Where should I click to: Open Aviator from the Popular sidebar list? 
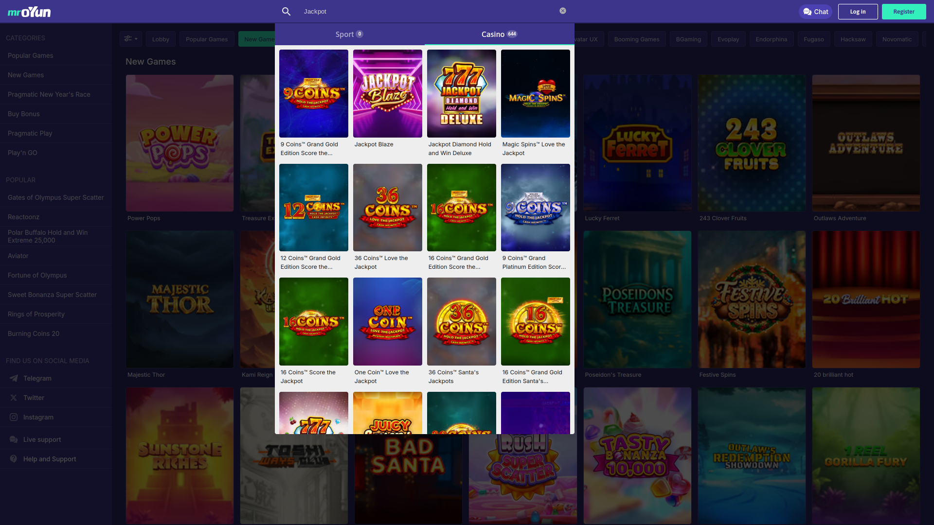click(x=18, y=256)
